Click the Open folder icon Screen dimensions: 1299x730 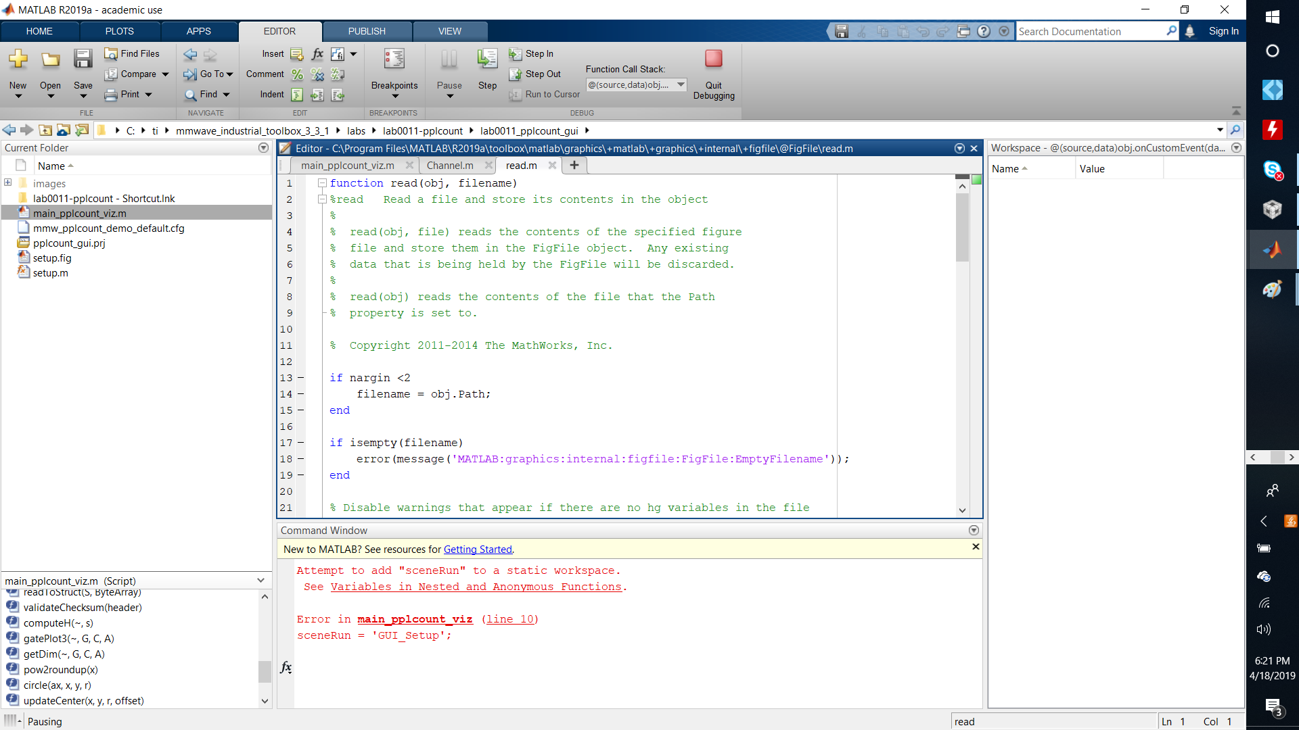(x=50, y=59)
